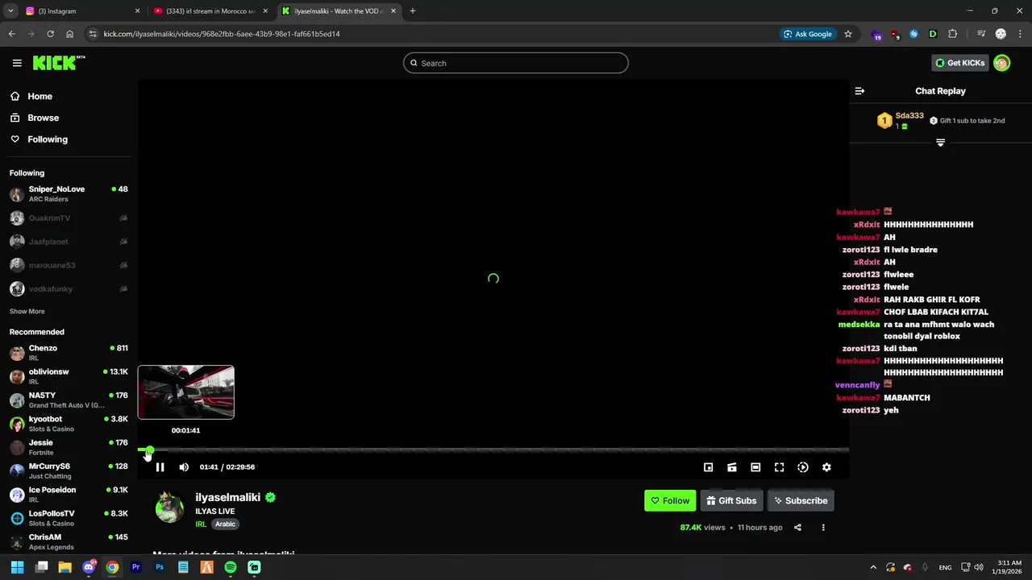The height and width of the screenshot is (580, 1032).
Task: Click the Get KICKs button
Action: pyautogui.click(x=959, y=63)
